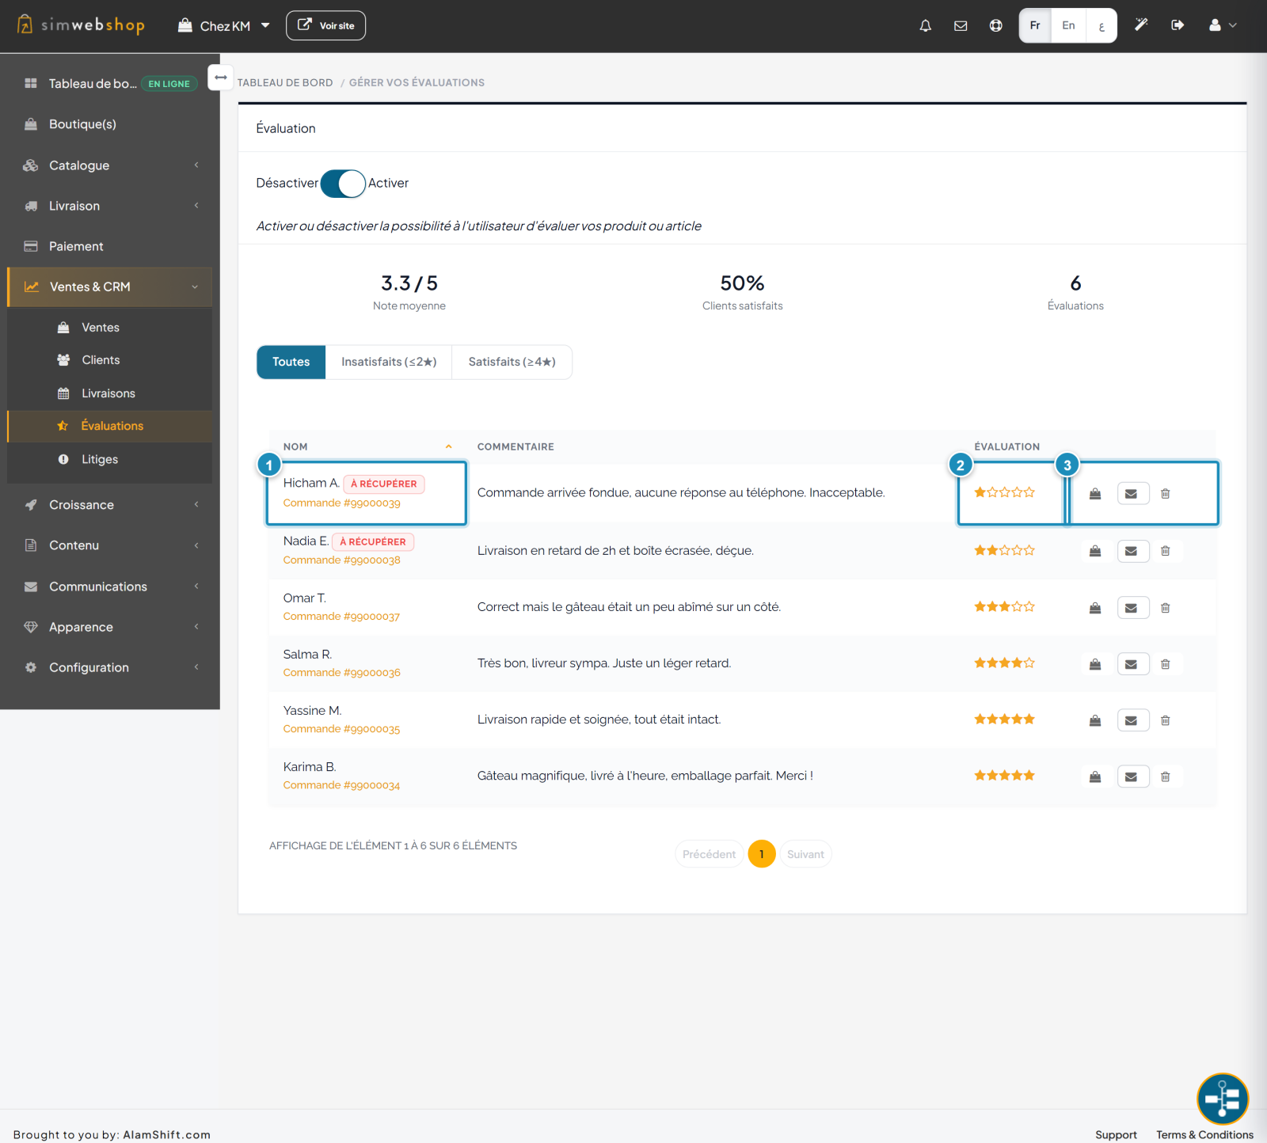Send email to Omar T. via envelope icon
Image resolution: width=1267 pixels, height=1143 pixels.
(x=1132, y=608)
